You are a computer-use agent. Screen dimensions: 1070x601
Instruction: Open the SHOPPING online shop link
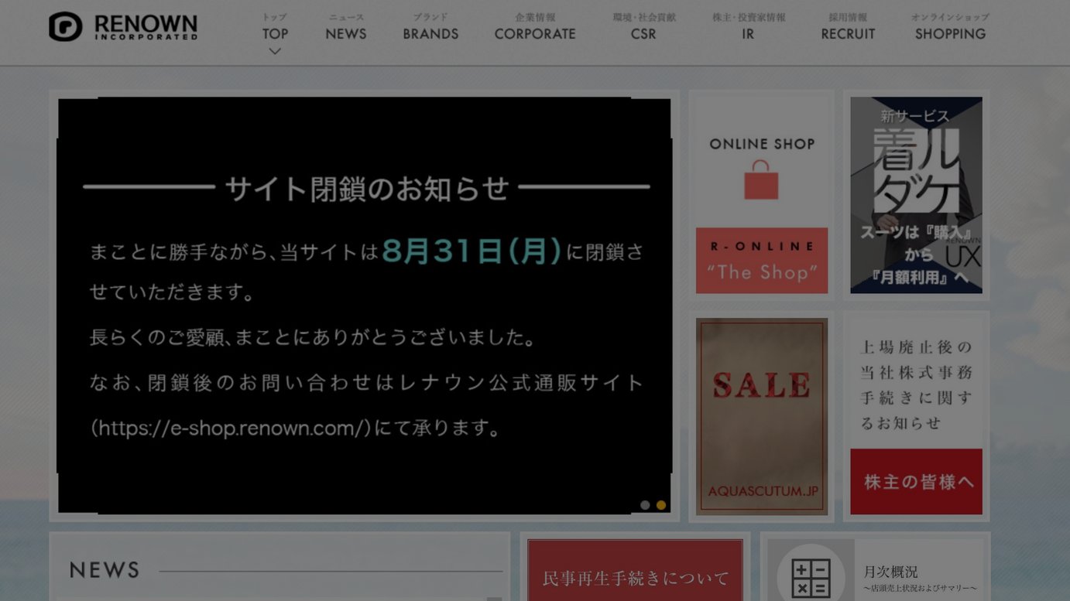pos(950,27)
